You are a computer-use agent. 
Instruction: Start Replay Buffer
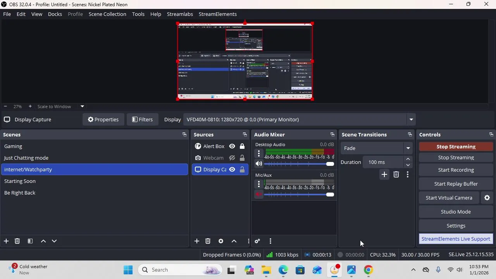(456, 184)
